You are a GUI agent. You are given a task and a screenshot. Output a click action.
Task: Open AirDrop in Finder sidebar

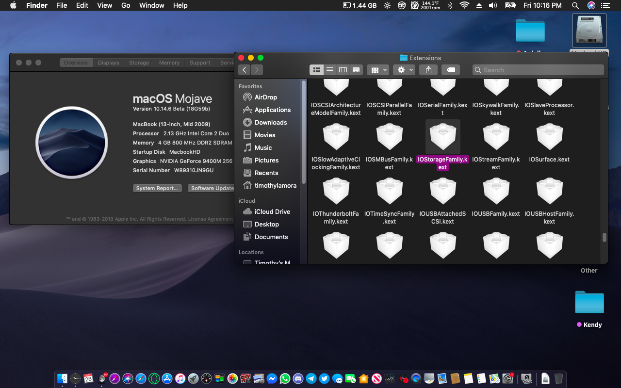coord(266,97)
